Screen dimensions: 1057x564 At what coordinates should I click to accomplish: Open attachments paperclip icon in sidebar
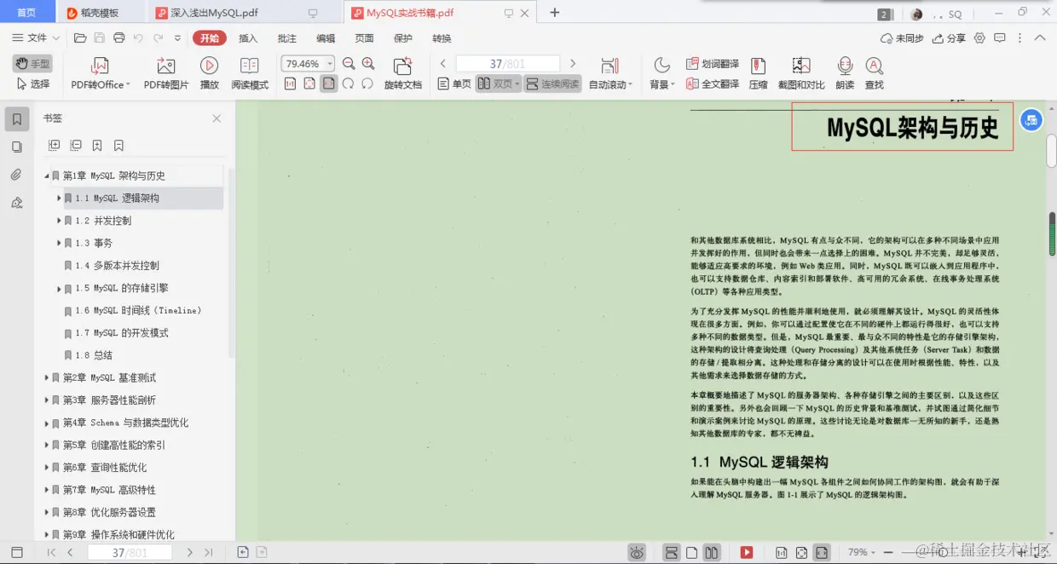click(x=17, y=175)
